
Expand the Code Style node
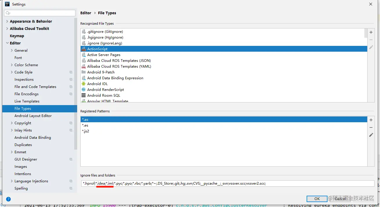pos(12,72)
